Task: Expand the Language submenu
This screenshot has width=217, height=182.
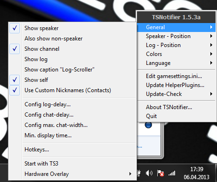Action: tap(176, 63)
